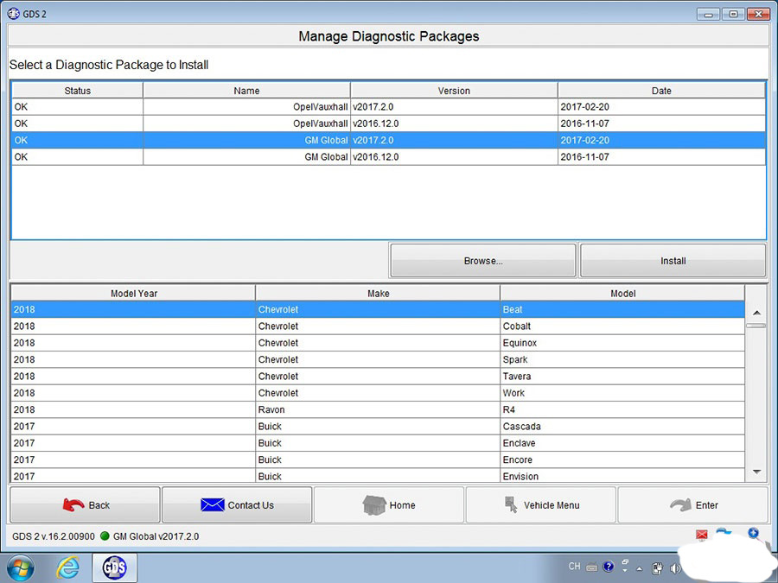Install the selected diagnostic package

673,260
